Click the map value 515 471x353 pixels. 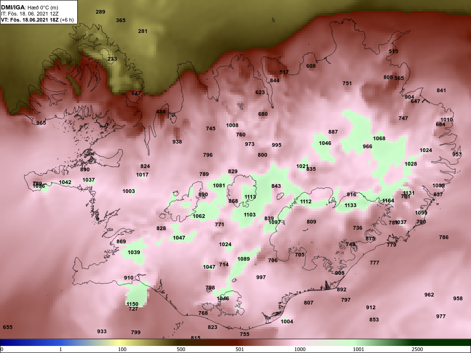coord(393,51)
